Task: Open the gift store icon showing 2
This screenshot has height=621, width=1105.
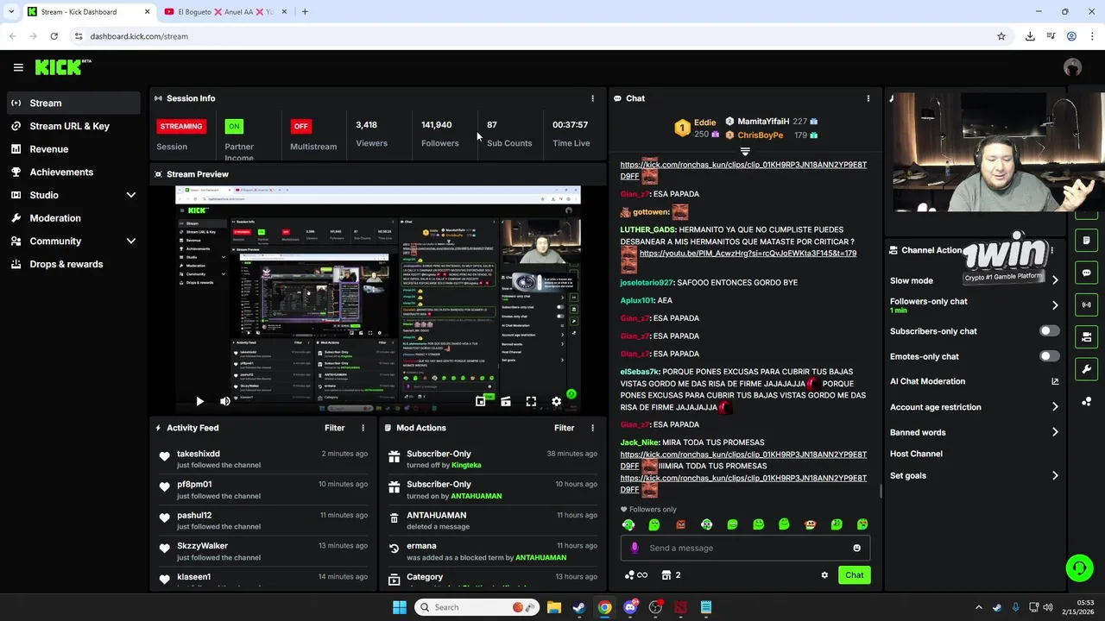Action: point(671,575)
